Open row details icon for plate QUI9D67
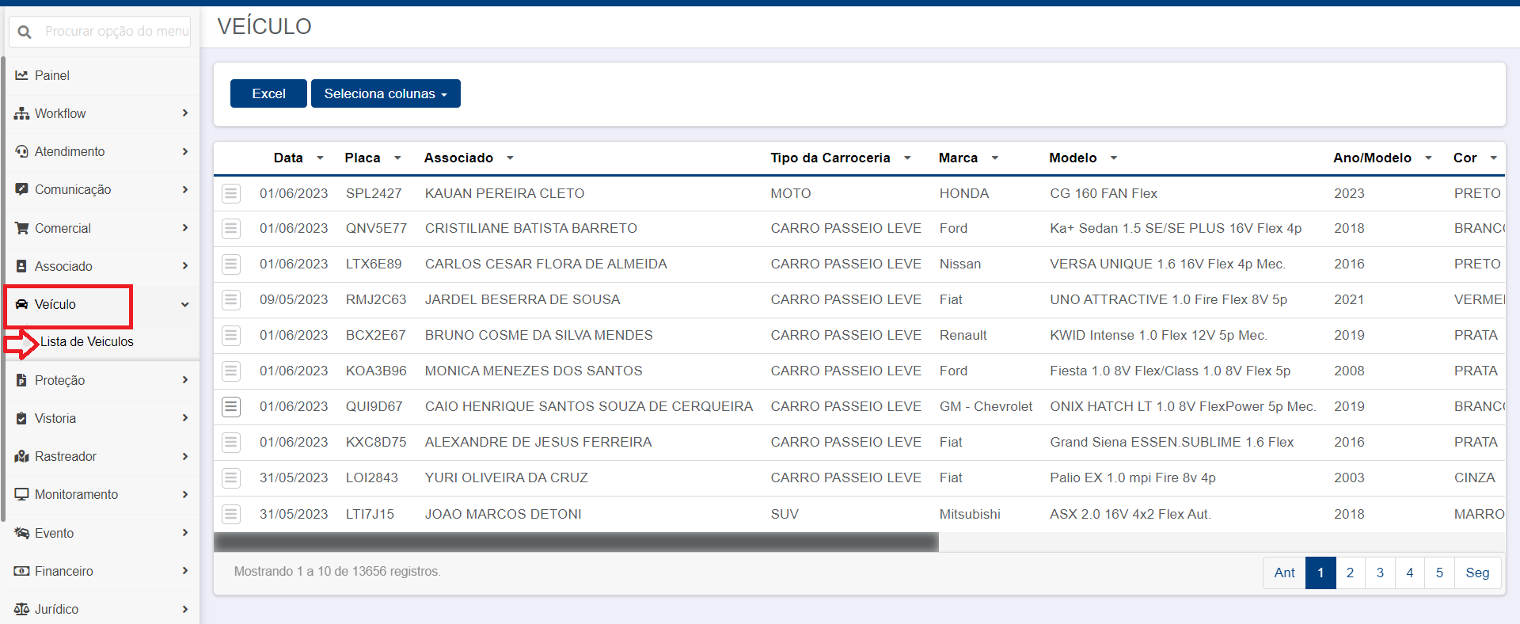1520x624 pixels. (x=231, y=407)
